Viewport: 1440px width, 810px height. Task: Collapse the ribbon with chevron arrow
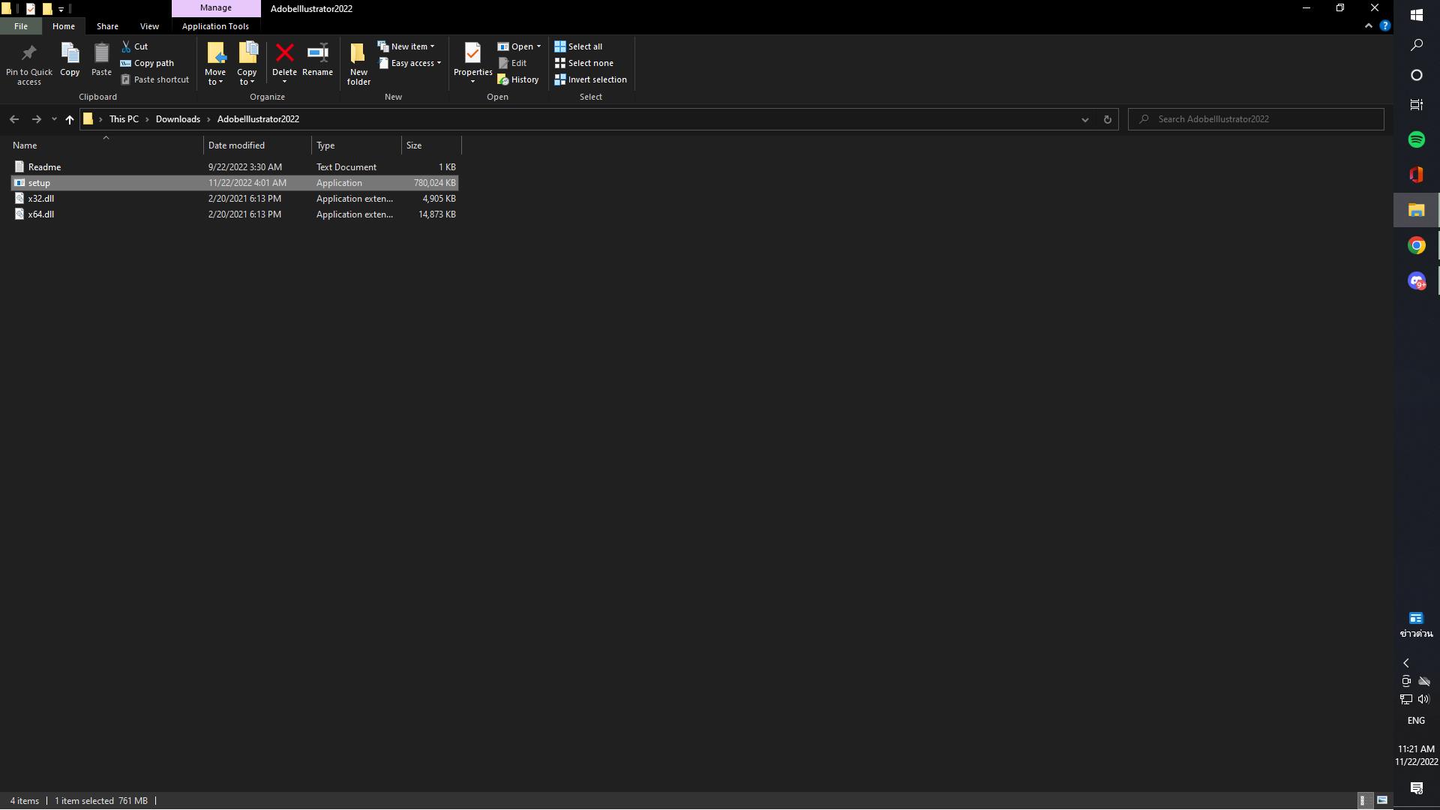point(1368,25)
